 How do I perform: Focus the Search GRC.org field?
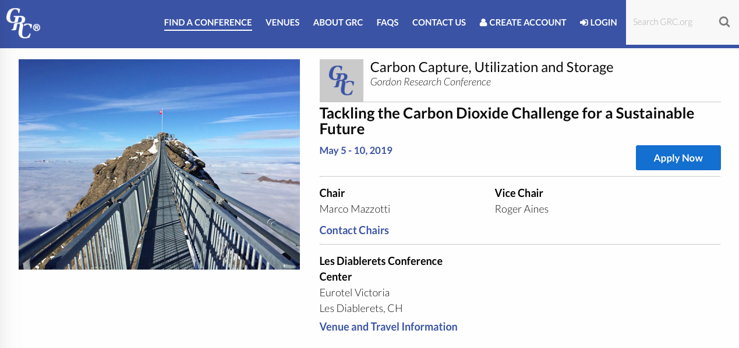pos(670,22)
